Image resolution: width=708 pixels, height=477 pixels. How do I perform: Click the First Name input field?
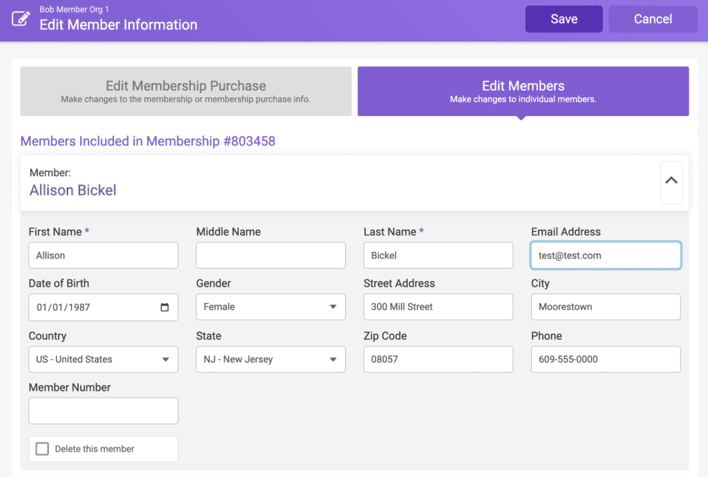[x=103, y=255]
